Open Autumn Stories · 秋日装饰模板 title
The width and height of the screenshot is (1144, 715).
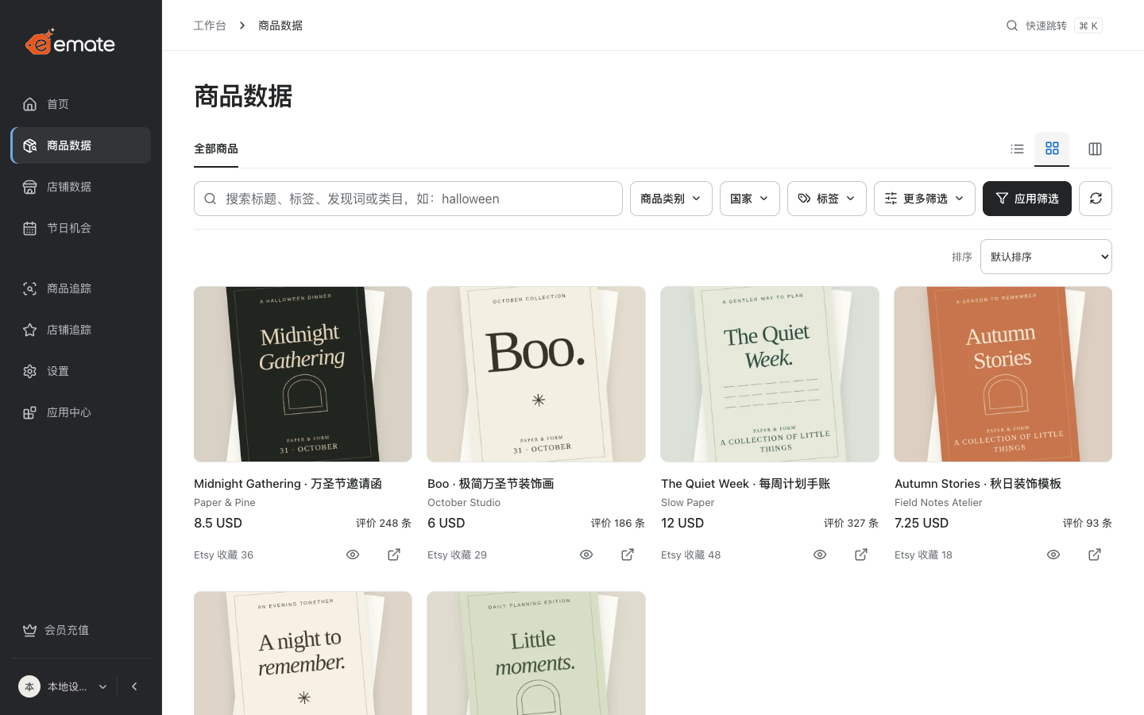tap(977, 483)
